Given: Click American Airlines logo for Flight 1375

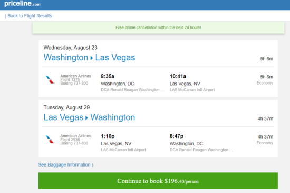Looking at the screenshot, I should coord(50,79).
